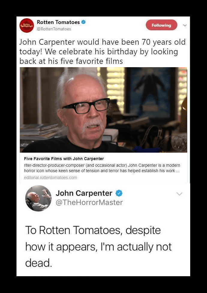Select the Rotten Tomatoes birthday tweet text
207x293 pixels.
102,52
